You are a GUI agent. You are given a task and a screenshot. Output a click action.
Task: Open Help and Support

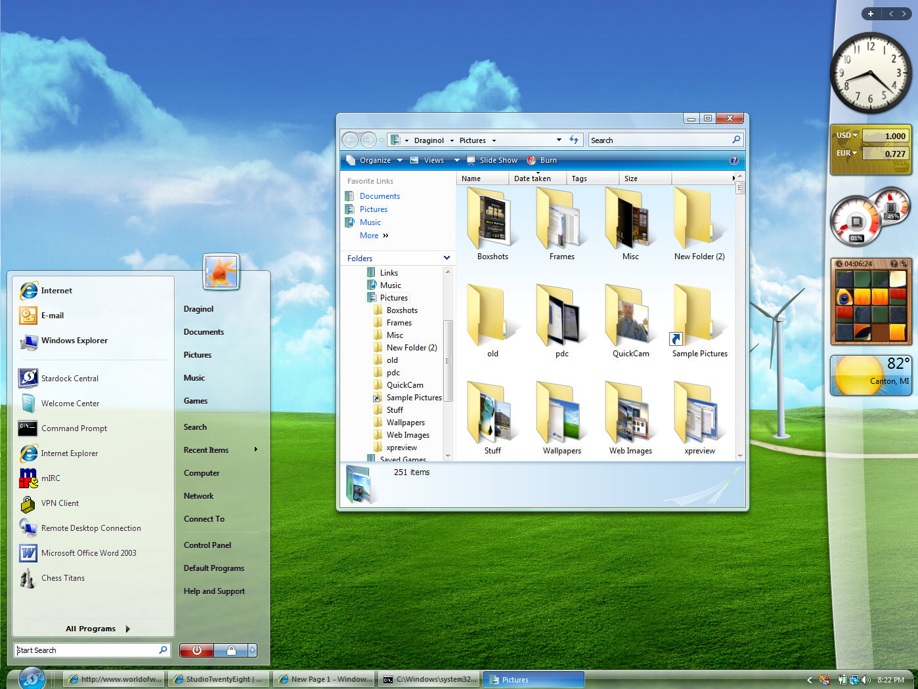214,591
